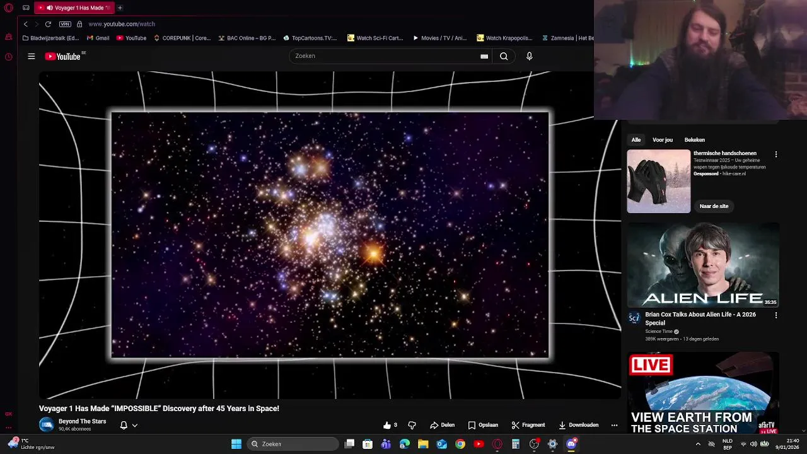Viewport: 807px width, 454px height.
Task: Open the COREPUNK bookmark
Action: click(182, 38)
